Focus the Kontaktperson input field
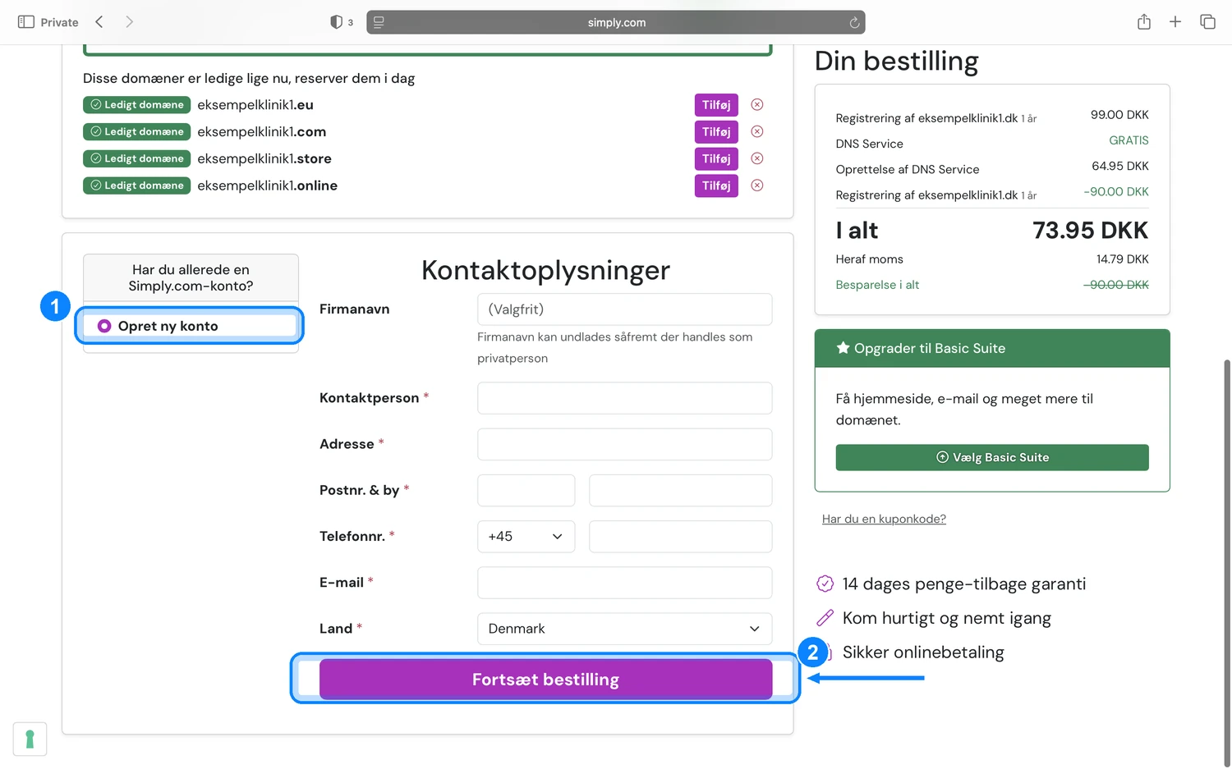Screen dimensions: 1232x769 [624, 398]
